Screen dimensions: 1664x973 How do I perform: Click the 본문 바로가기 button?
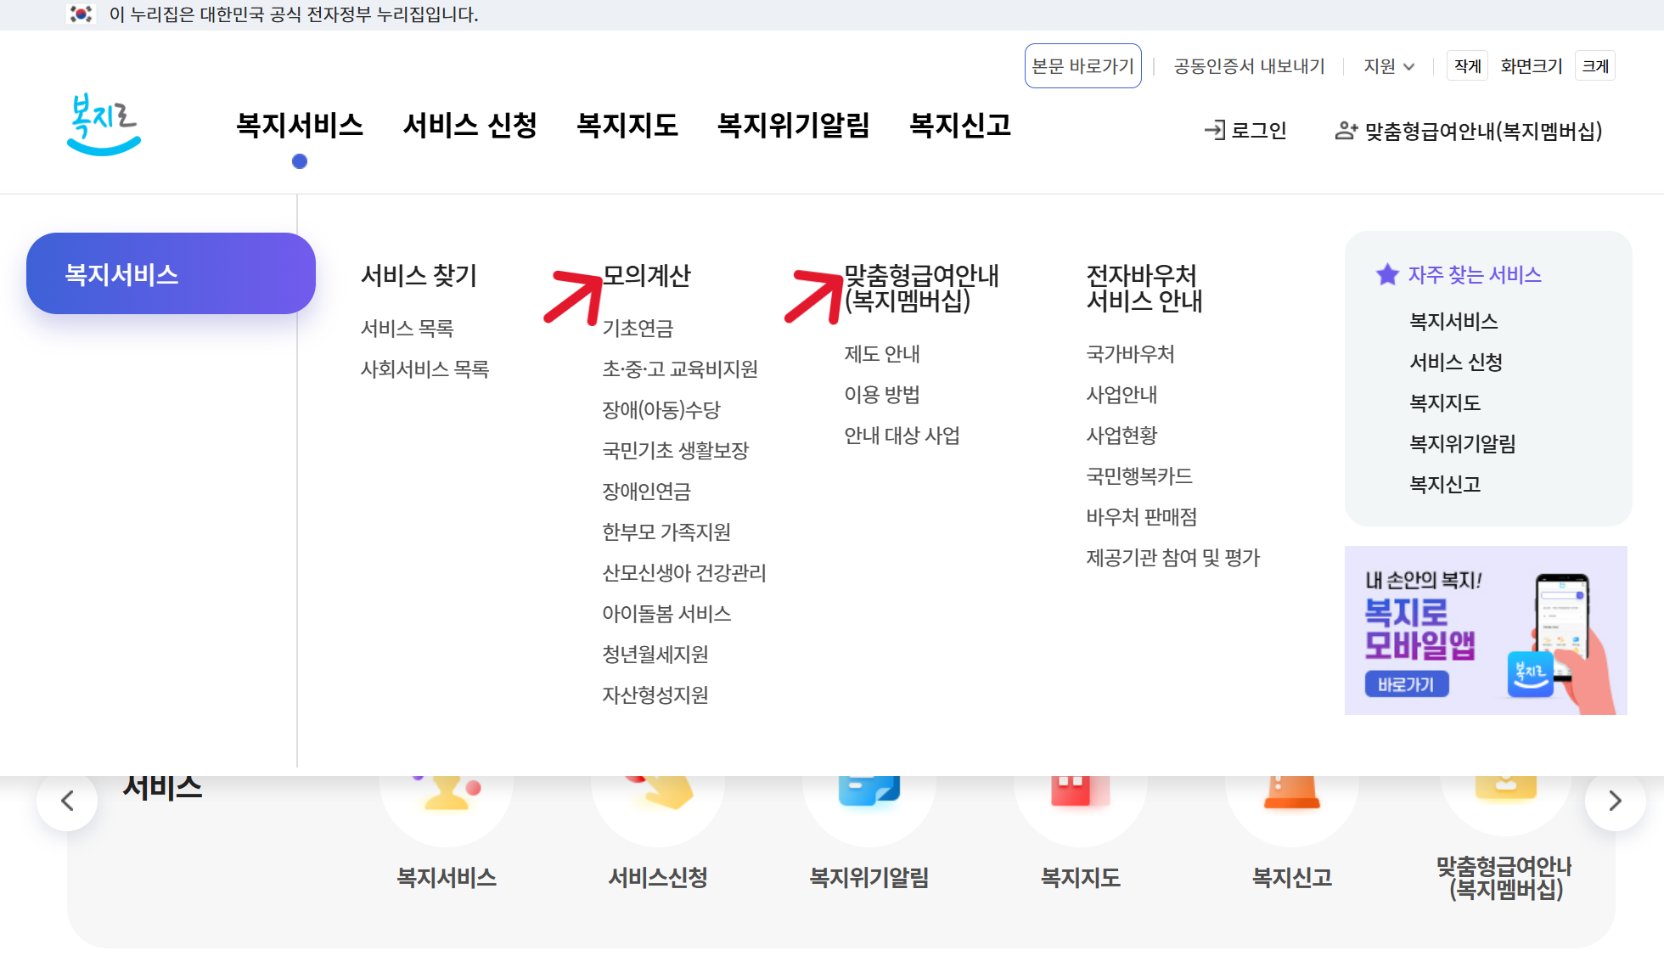coord(1082,65)
